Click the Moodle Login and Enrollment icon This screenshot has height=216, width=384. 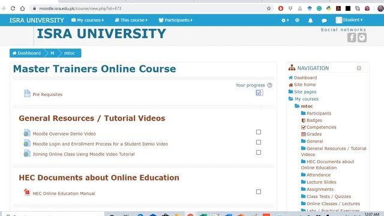(x=27, y=143)
